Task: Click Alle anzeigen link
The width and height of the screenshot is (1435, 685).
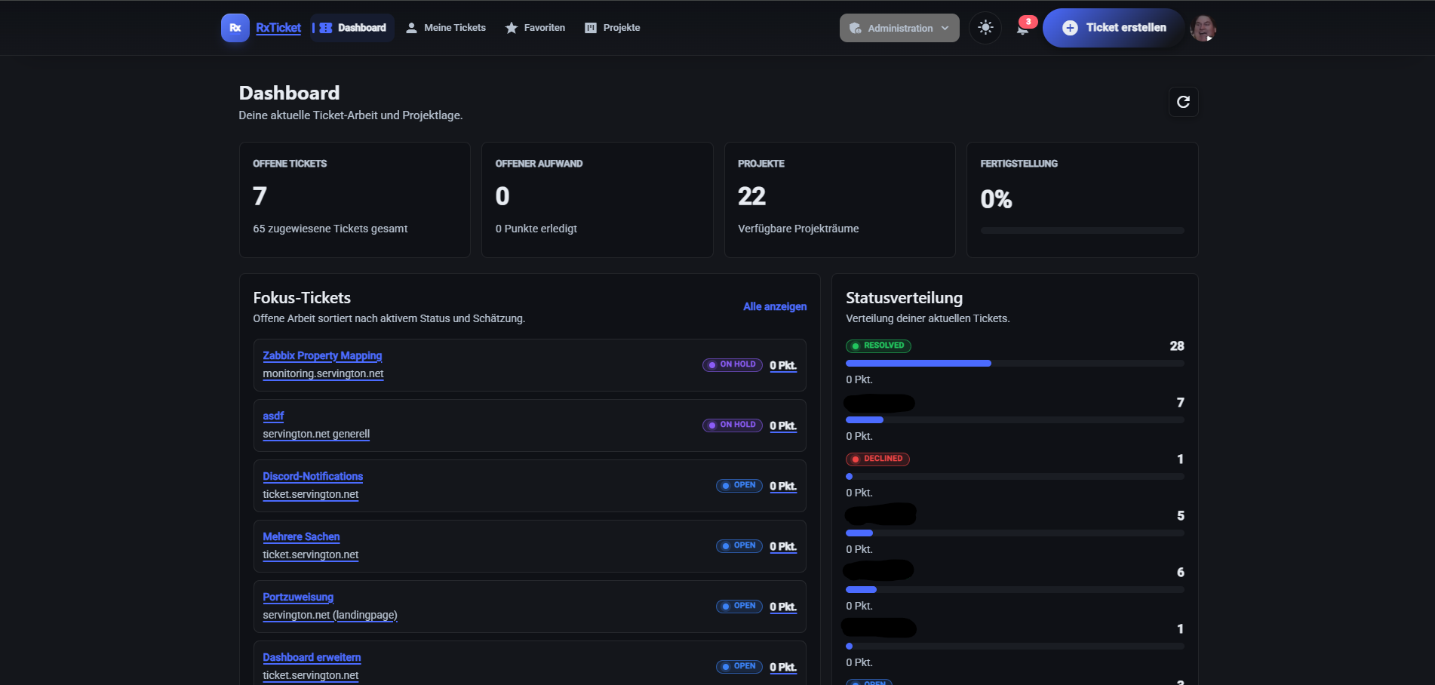Action: 775,306
